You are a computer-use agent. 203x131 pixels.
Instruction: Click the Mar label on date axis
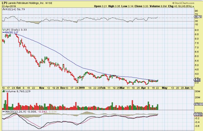(x=122, y=88)
